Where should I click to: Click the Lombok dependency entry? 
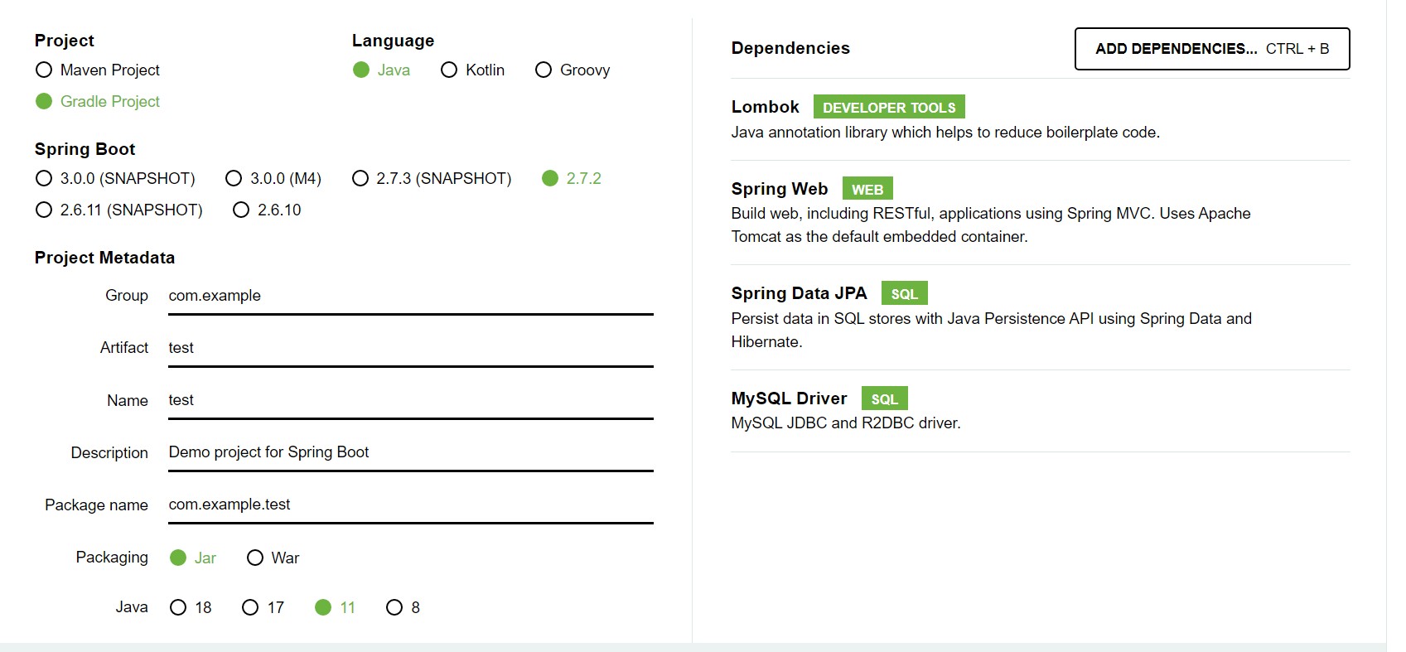766,108
